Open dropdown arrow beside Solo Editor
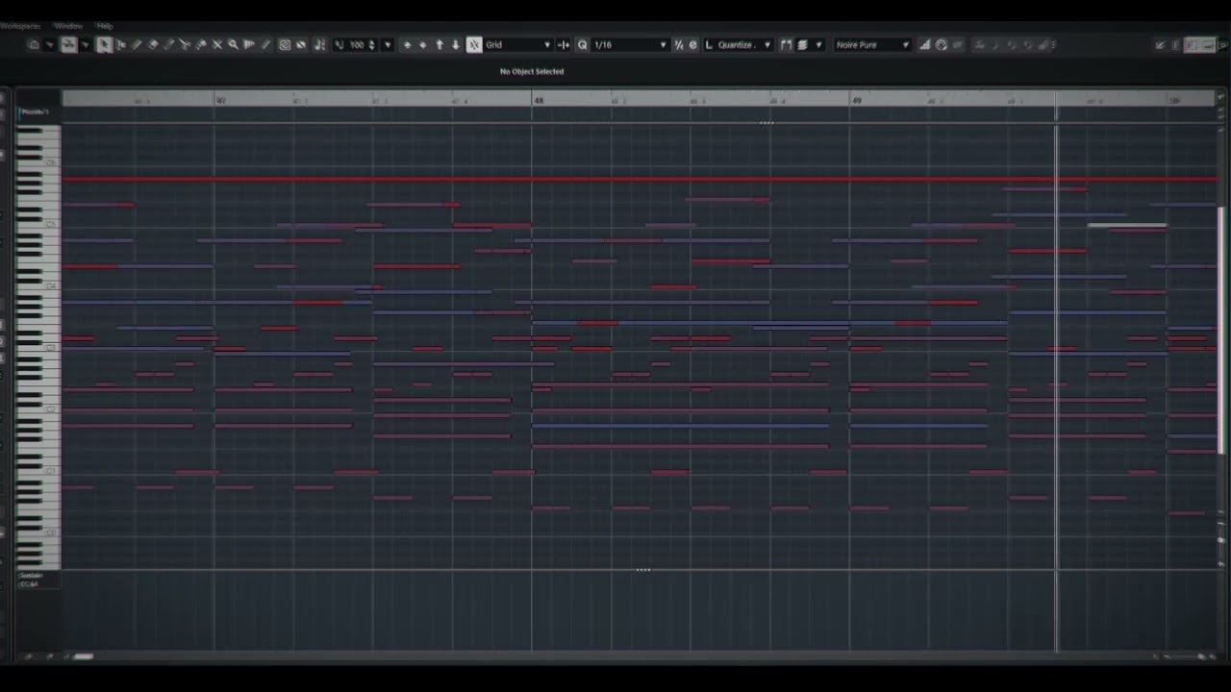This screenshot has width=1231, height=692. [x=50, y=45]
